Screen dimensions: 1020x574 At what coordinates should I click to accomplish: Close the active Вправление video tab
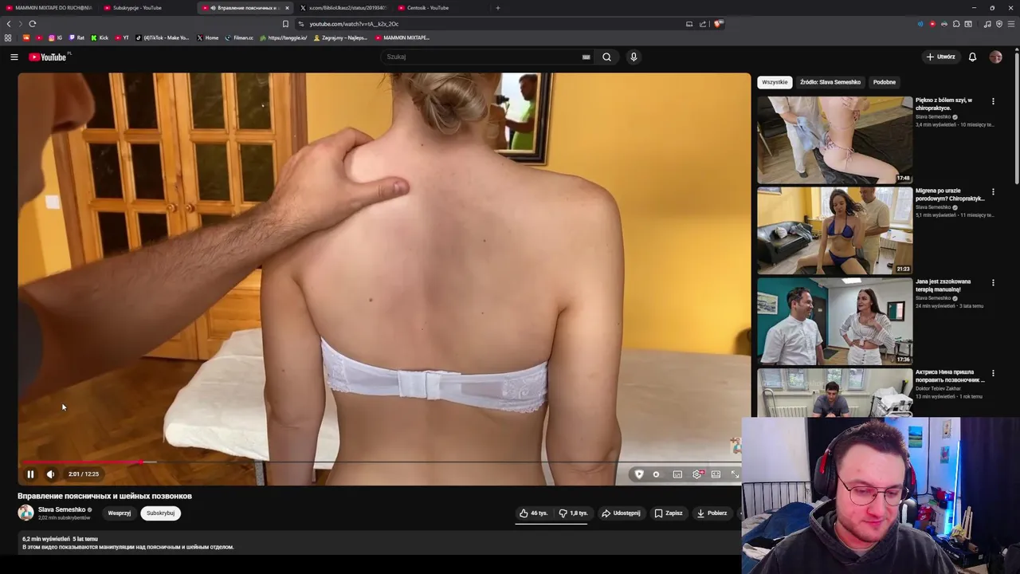(288, 8)
